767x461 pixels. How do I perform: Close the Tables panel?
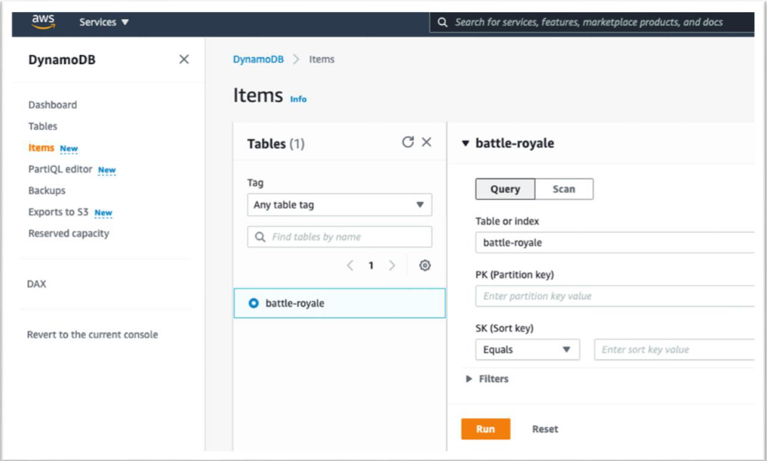click(x=427, y=142)
